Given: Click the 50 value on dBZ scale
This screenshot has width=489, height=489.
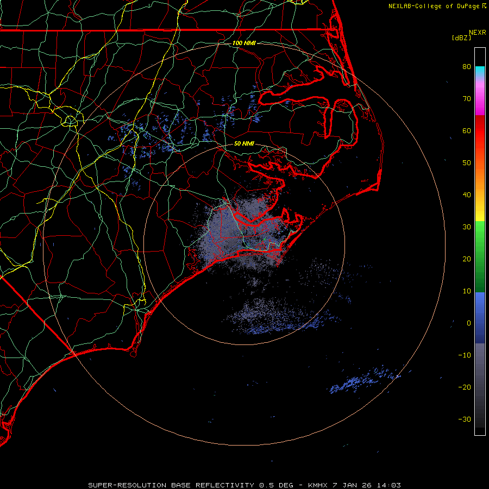Looking at the screenshot, I should 467,163.
